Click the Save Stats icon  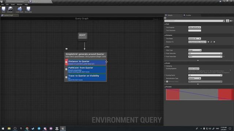click(x=28, y=9)
